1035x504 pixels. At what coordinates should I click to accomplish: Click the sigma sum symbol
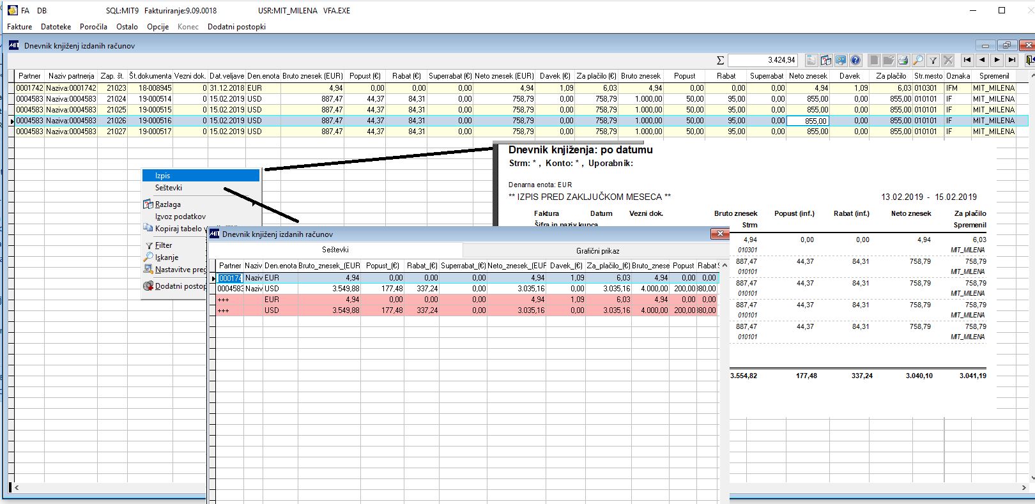coord(720,60)
